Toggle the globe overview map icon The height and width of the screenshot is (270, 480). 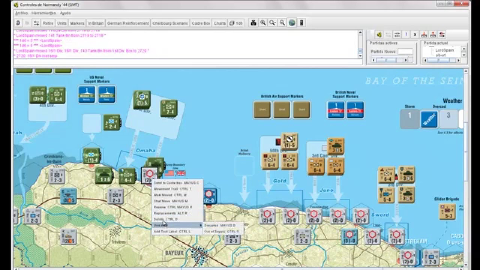click(292, 23)
